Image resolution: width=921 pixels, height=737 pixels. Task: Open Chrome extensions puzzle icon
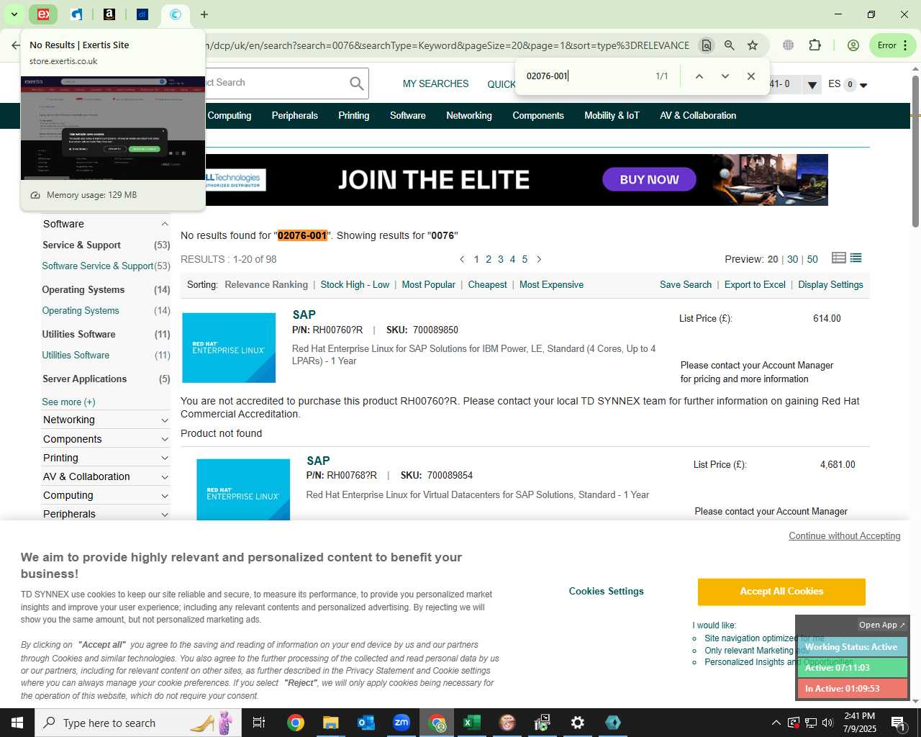pos(815,45)
